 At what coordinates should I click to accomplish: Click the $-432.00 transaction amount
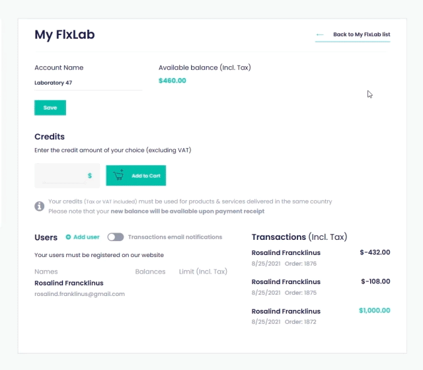point(375,252)
